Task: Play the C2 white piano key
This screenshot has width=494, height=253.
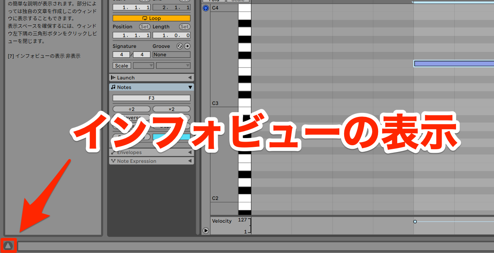Action: point(245,199)
